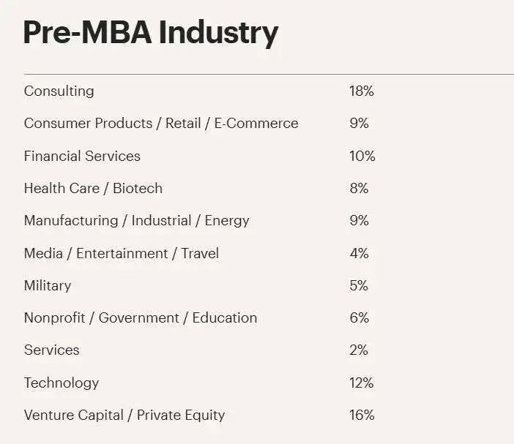Click the 10% value for Financial Services

tap(362, 156)
